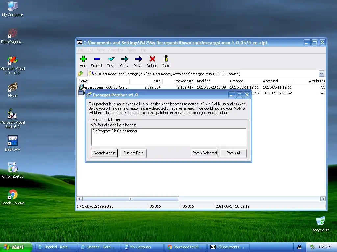Open the File menu in 7-Zip

tap(81, 50)
